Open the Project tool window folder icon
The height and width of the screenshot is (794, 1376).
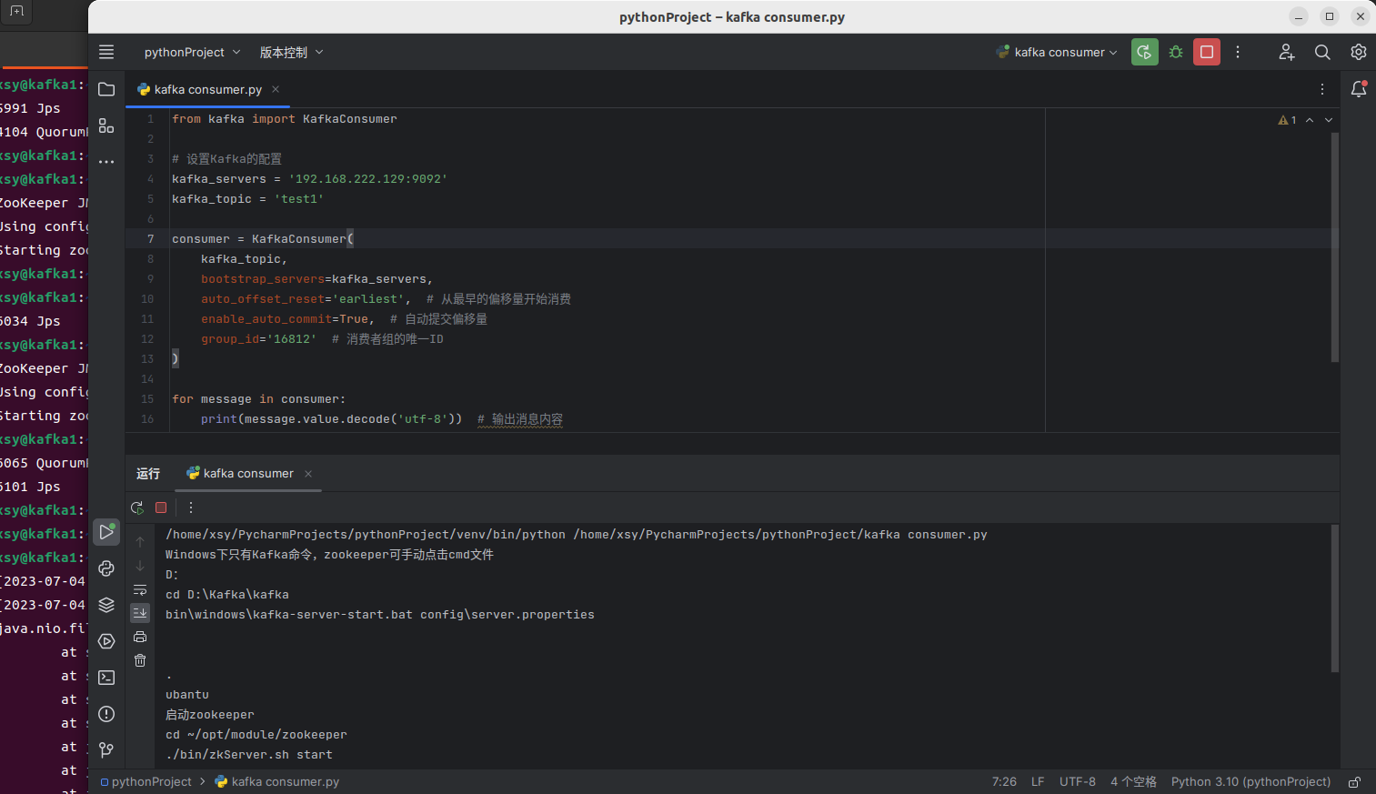pos(106,89)
